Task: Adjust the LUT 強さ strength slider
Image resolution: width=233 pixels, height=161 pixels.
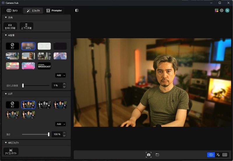Action: coord(49,134)
